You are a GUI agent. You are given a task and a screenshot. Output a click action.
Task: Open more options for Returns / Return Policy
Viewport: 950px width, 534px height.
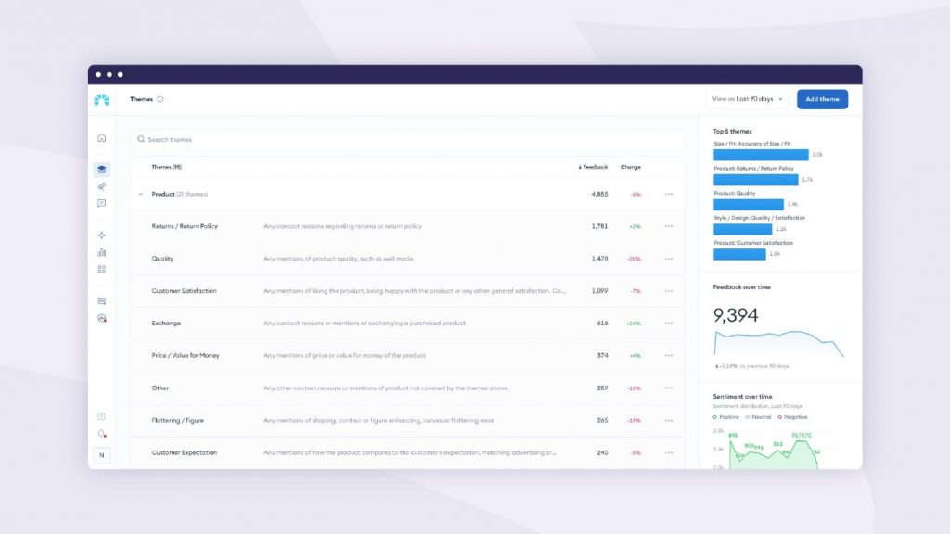[669, 226]
